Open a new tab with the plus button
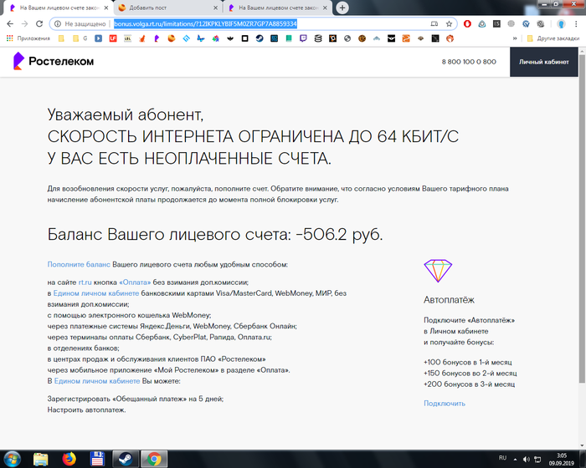The height and width of the screenshot is (468, 586). [x=342, y=8]
